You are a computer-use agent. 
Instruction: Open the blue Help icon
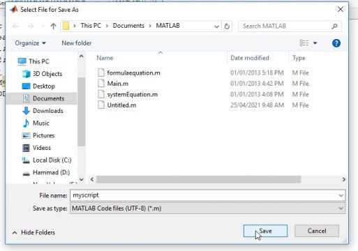pos(336,43)
